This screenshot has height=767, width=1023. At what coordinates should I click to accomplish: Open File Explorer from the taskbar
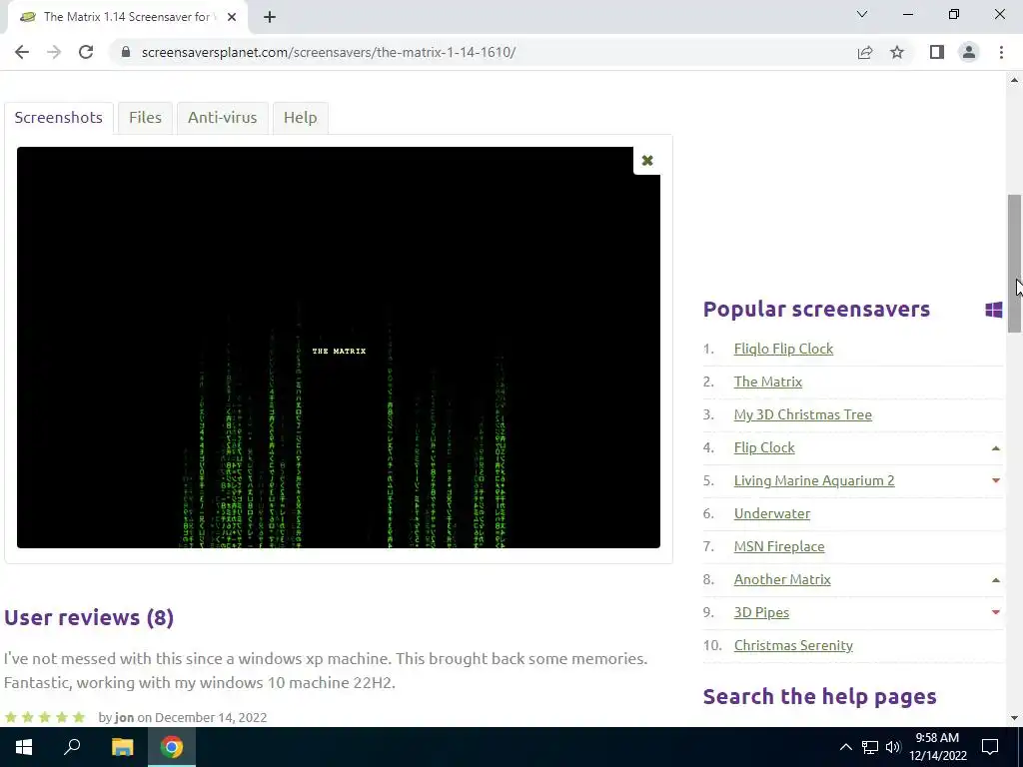tap(122, 747)
